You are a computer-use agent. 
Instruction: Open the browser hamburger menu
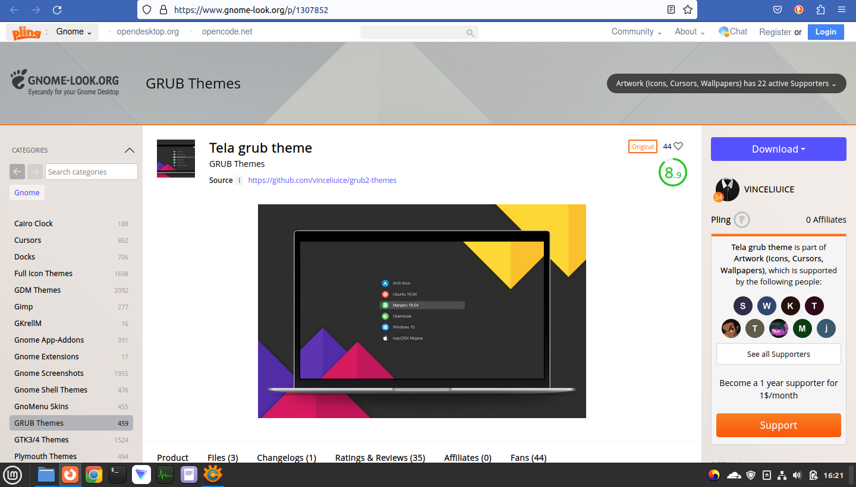point(842,10)
